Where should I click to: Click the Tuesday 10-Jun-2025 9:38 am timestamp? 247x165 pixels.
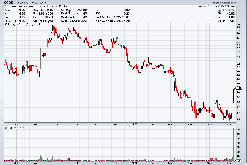pyautogui.click(x=215, y=6)
